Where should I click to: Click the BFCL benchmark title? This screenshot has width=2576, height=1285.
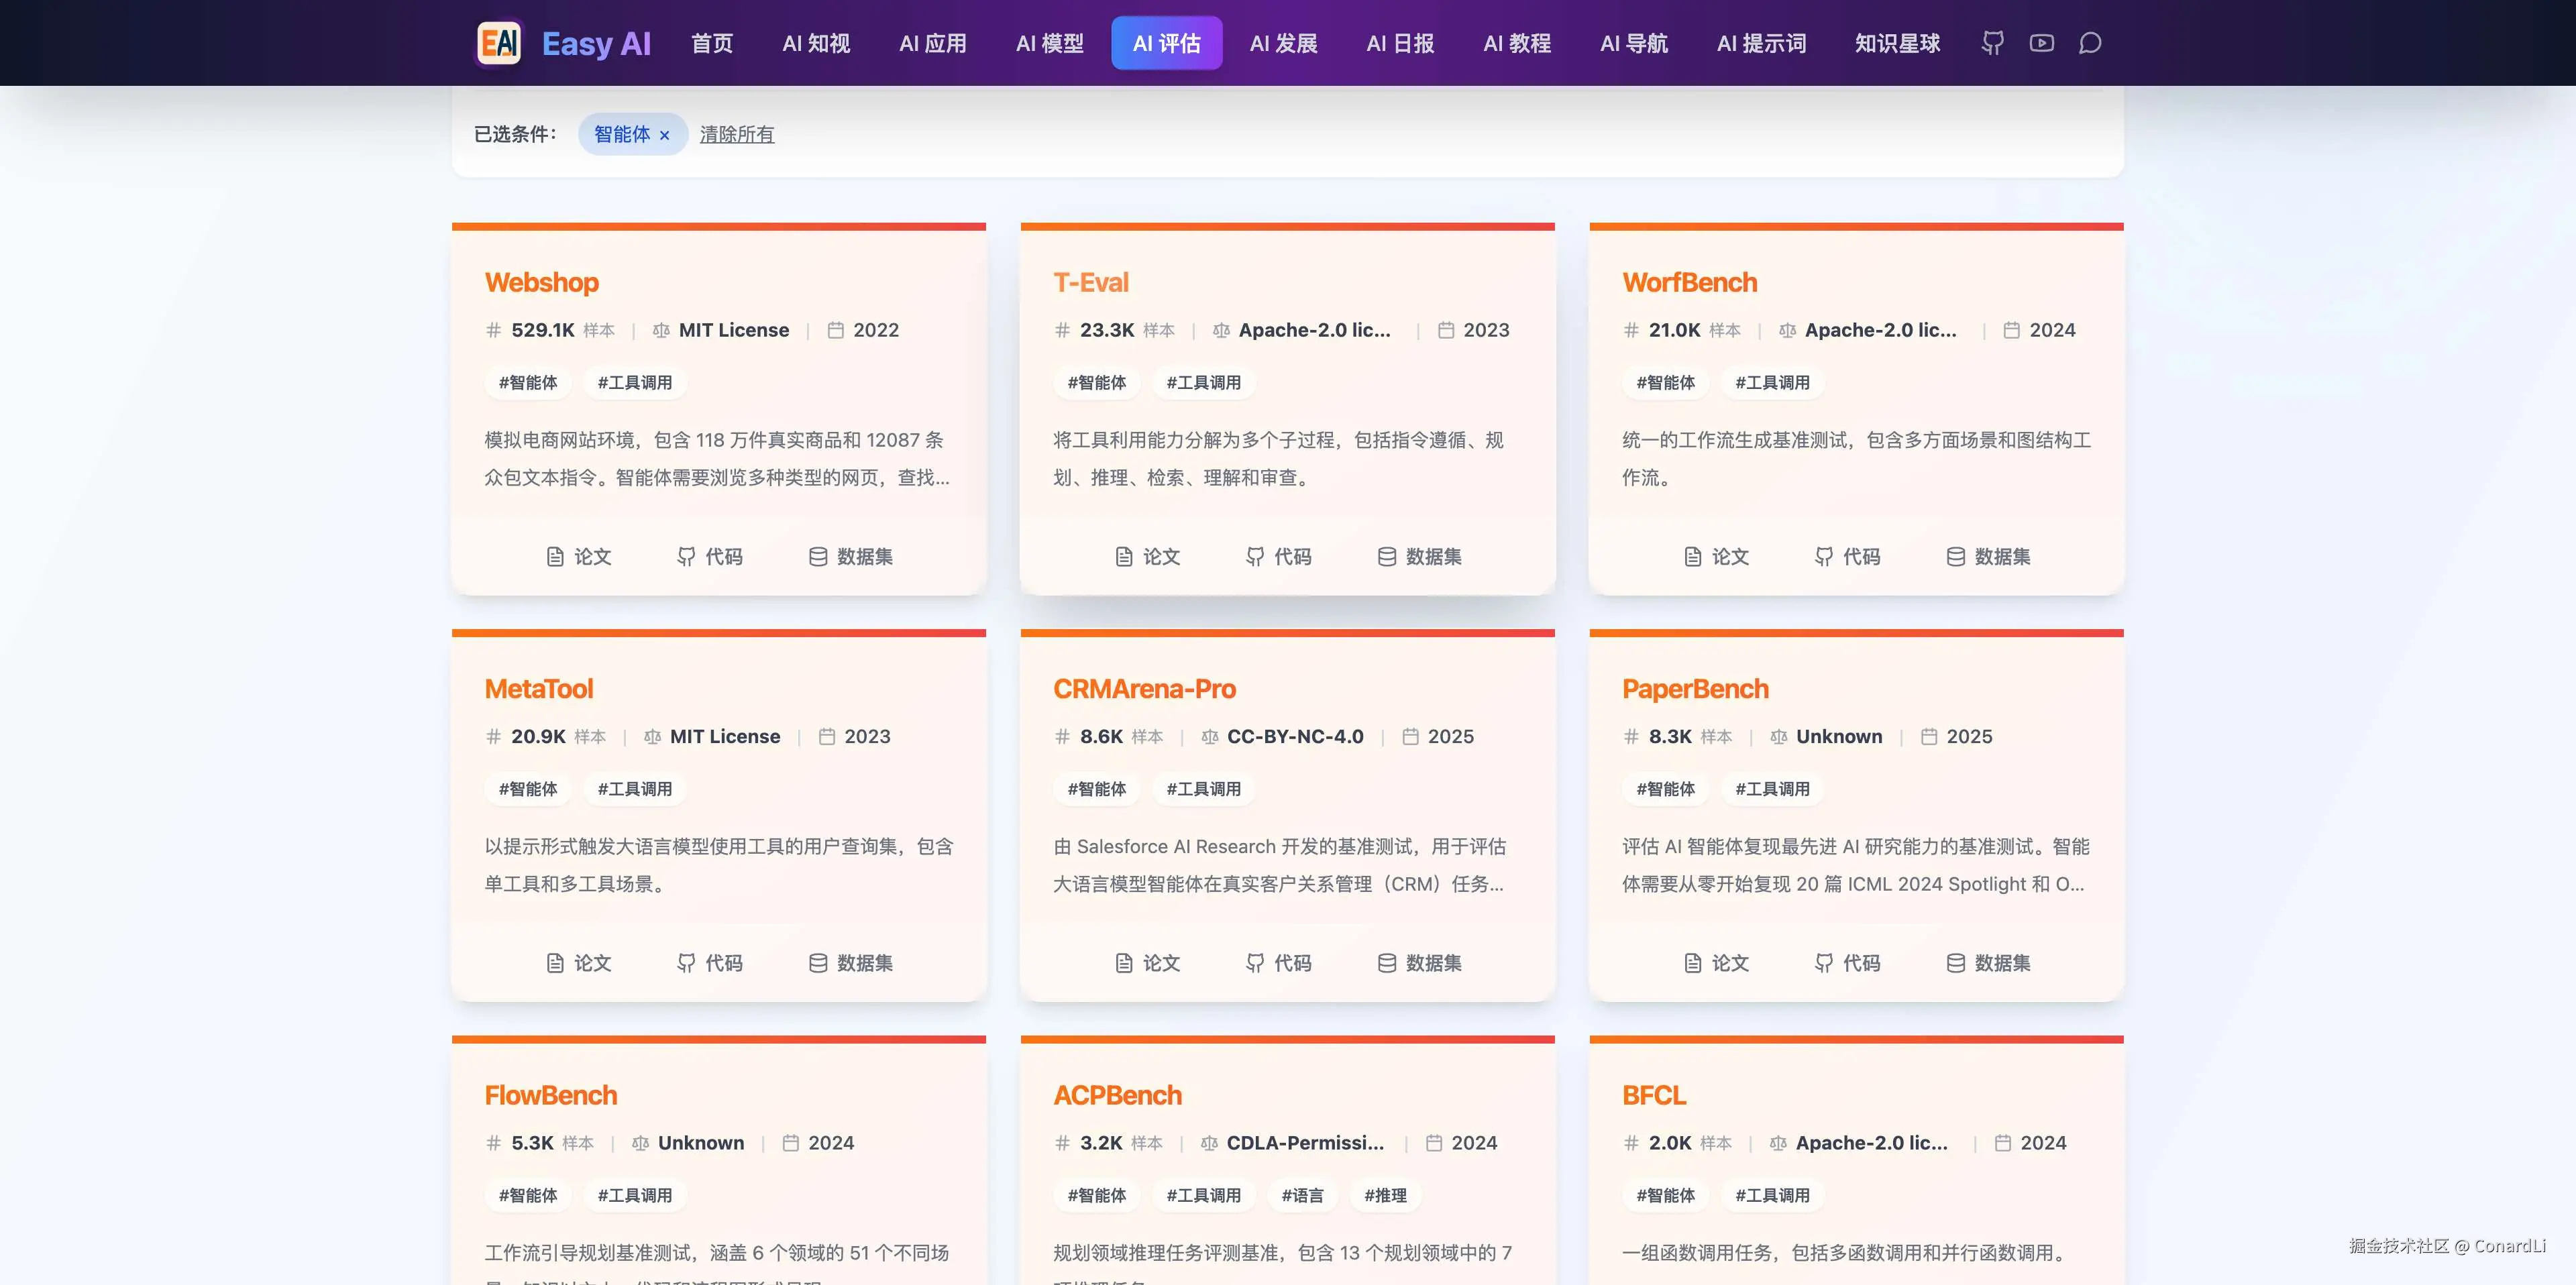click(x=1653, y=1095)
